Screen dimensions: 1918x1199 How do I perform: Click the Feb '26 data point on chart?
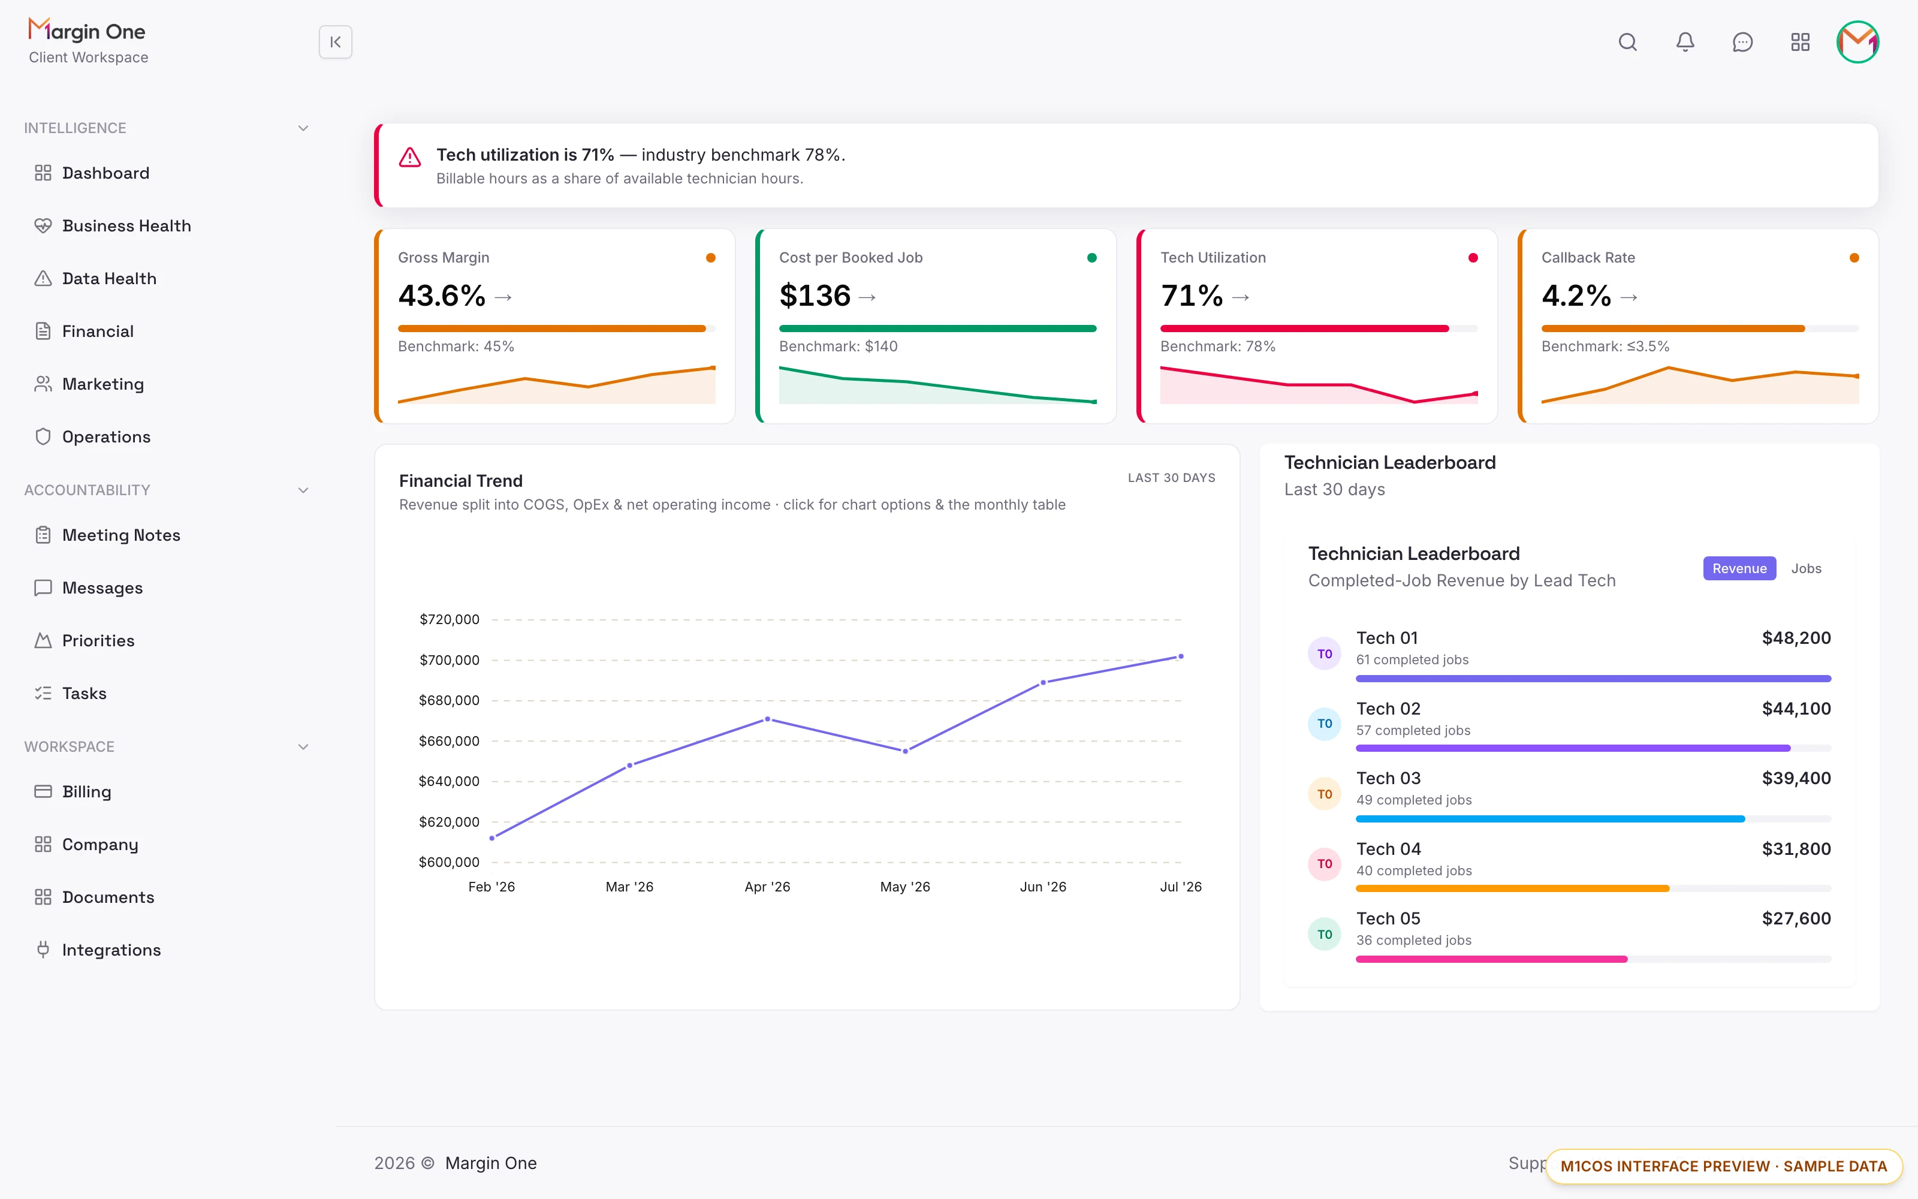click(492, 838)
